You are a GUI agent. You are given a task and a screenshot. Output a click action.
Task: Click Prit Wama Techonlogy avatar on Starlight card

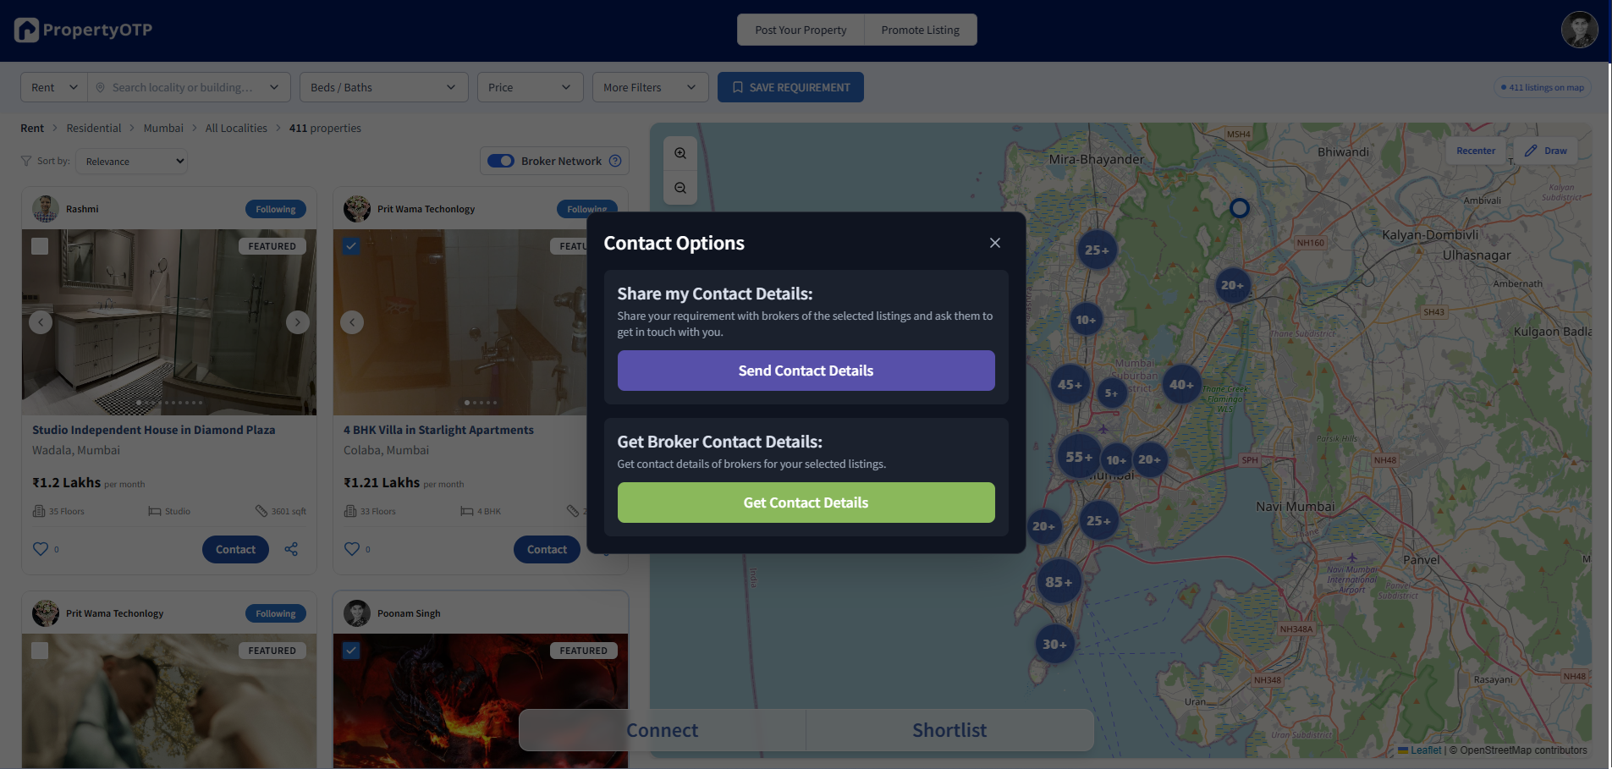pyautogui.click(x=357, y=209)
